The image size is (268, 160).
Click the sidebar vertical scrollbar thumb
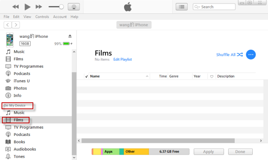(x=74, y=114)
